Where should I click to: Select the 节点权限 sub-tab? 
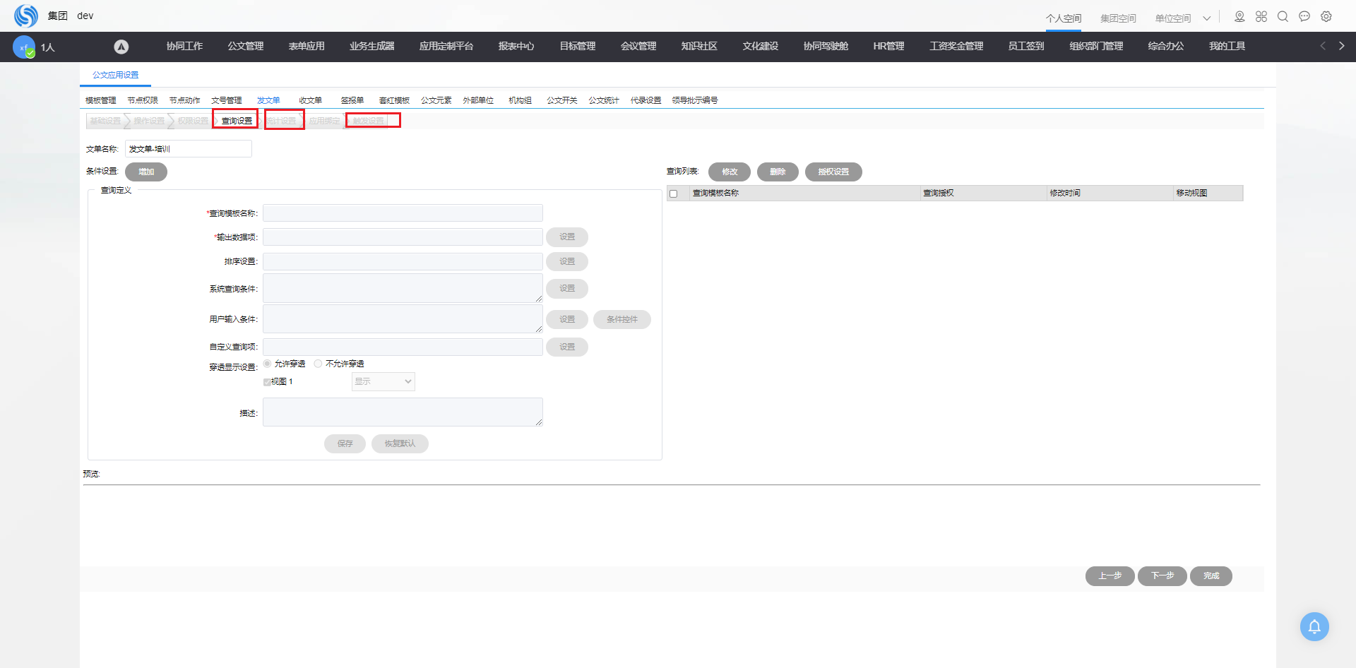143,100
